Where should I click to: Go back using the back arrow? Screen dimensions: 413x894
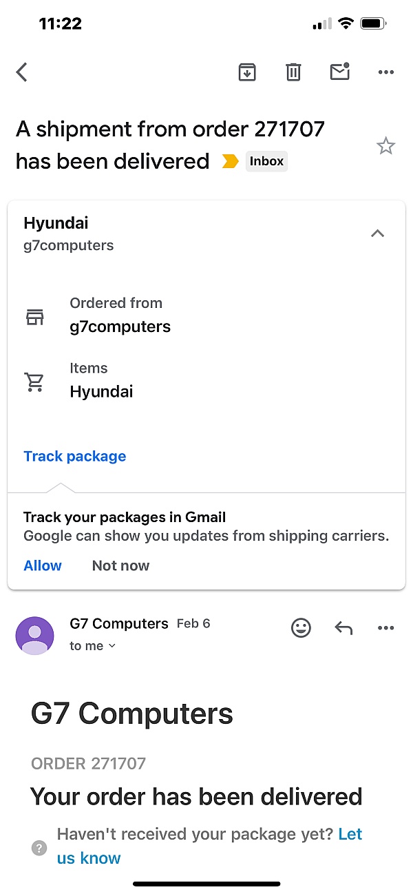coord(22,72)
